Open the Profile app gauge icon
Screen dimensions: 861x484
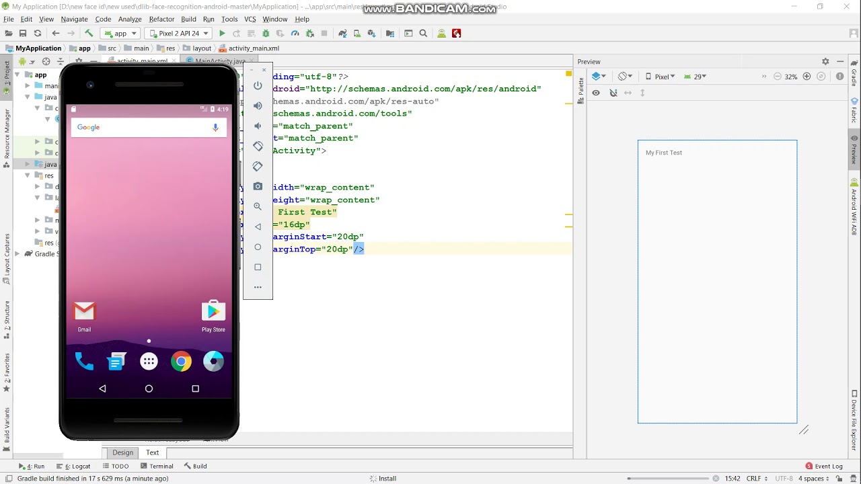[x=295, y=33]
